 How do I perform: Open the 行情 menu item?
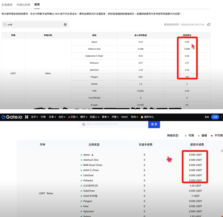click(x=43, y=117)
